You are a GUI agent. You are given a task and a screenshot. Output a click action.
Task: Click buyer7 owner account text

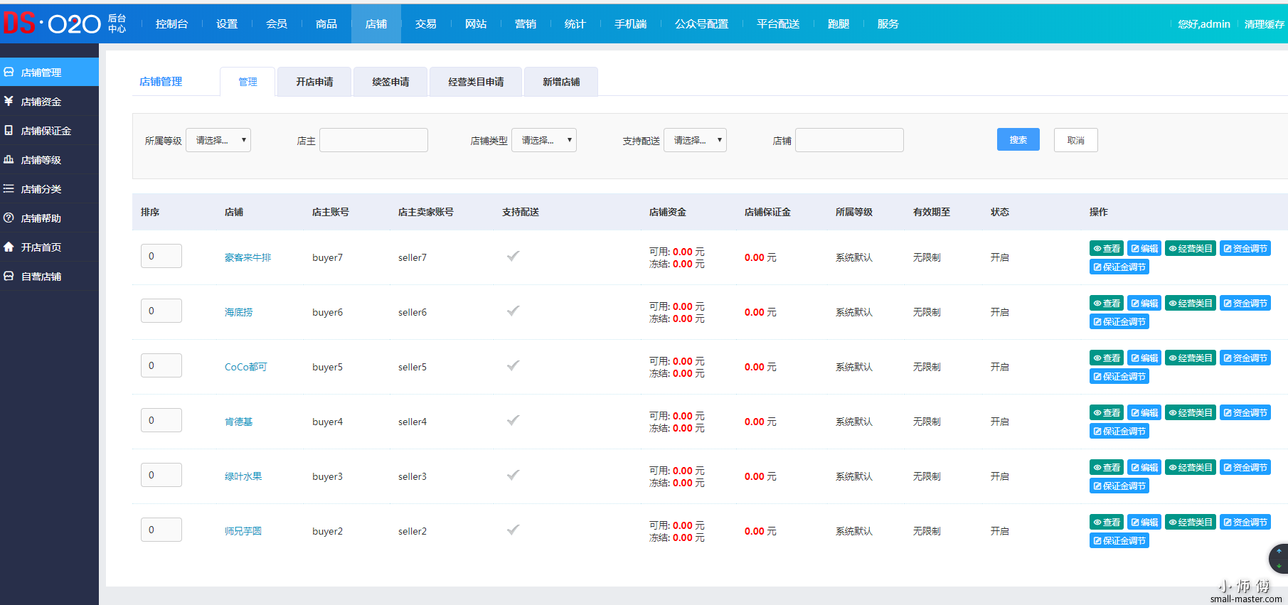[327, 257]
